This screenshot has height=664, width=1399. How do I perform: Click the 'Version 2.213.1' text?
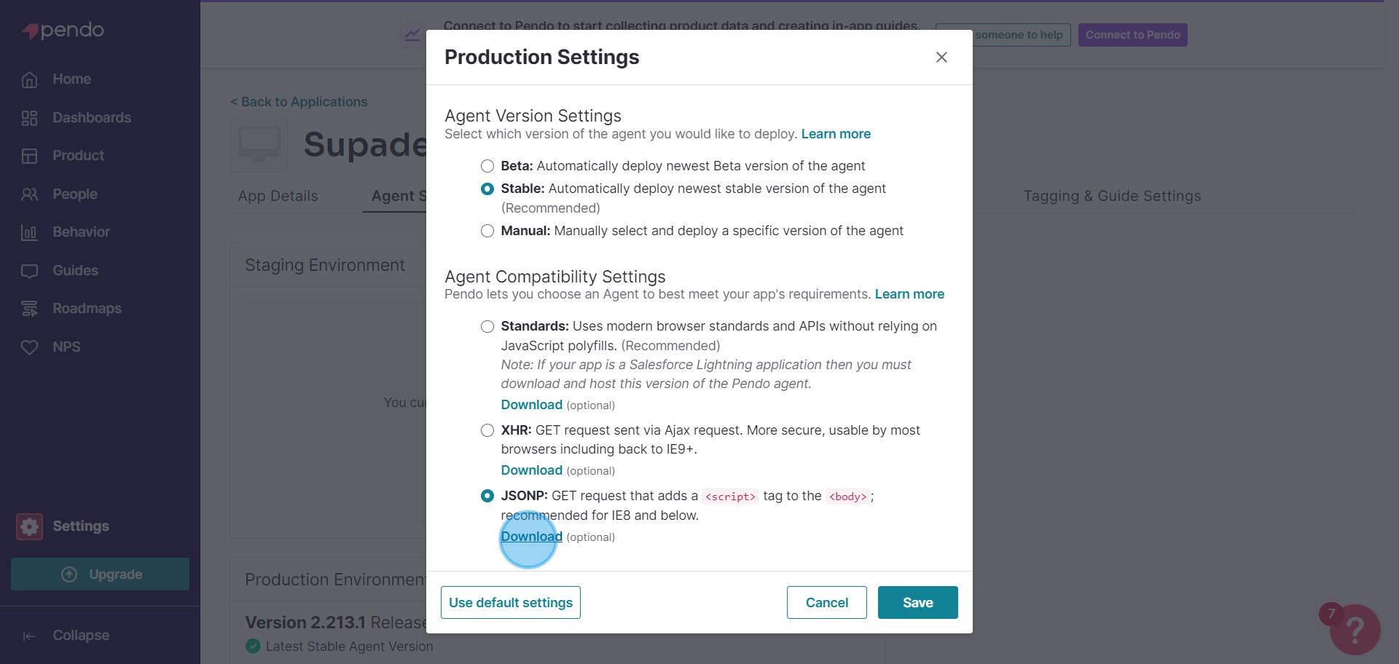click(x=305, y=623)
